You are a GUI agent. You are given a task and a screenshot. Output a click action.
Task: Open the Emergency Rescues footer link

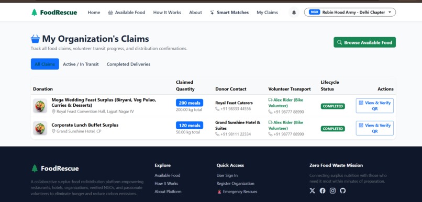tap(237, 192)
